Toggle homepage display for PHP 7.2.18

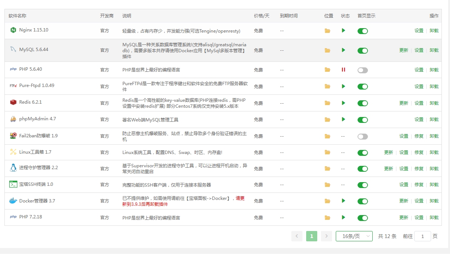tap(363, 218)
